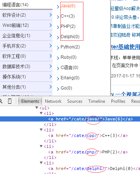Click the arrow beside 企业信息化(1)
Viewport: 140px width, 174px height.
coord(51,36)
